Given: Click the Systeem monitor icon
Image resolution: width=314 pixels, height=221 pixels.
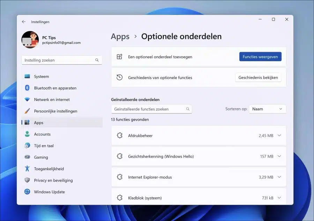Looking at the screenshot, I should (x=27, y=76).
